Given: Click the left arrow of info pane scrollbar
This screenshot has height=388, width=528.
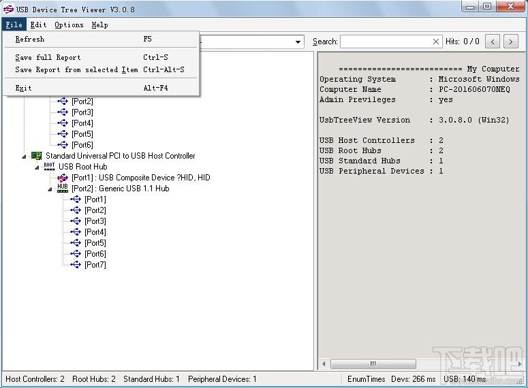Looking at the screenshot, I should [x=324, y=363].
